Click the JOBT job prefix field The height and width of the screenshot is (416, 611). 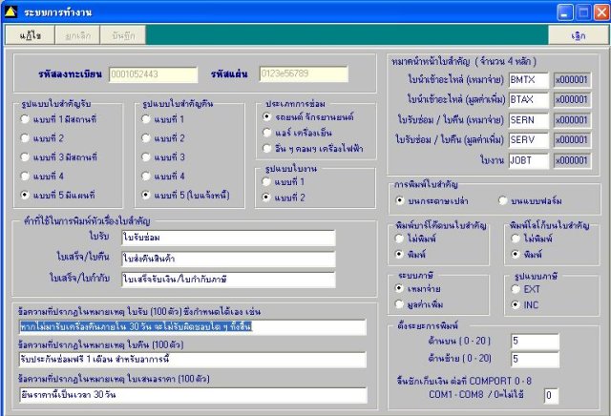tap(528, 160)
